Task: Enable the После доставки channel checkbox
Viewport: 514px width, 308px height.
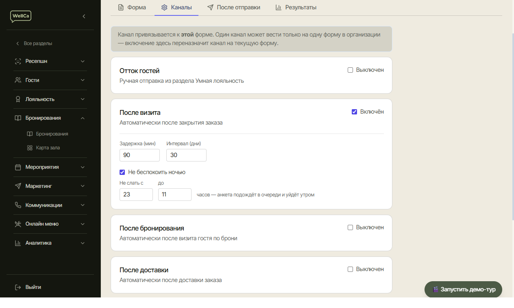Action: [x=350, y=269]
